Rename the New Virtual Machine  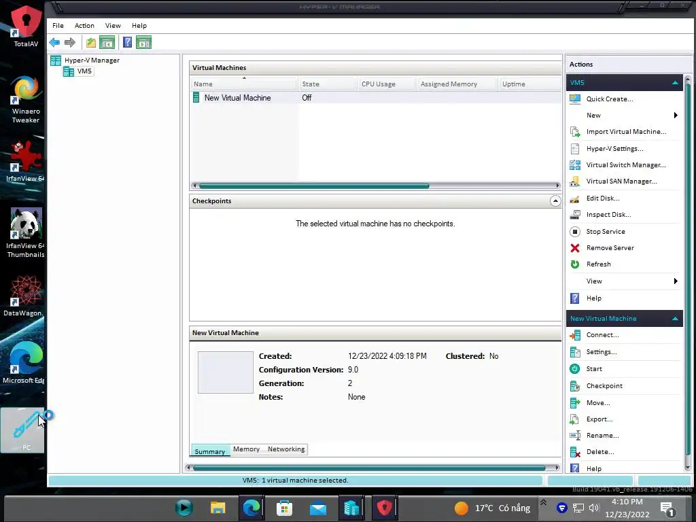[x=602, y=436]
